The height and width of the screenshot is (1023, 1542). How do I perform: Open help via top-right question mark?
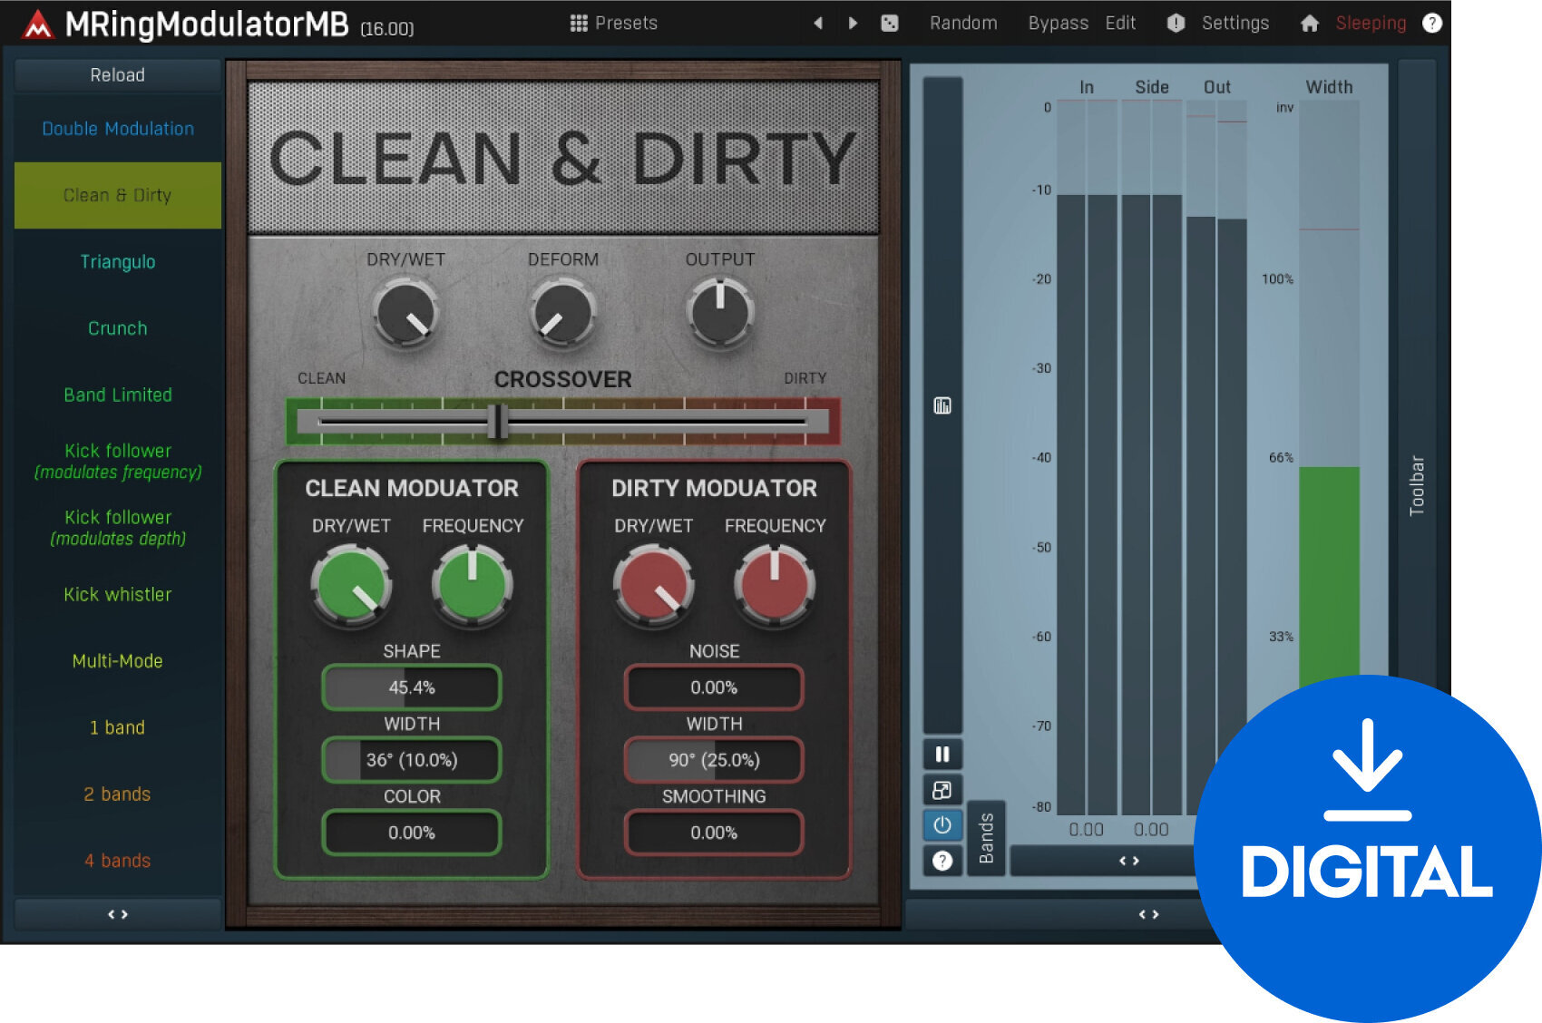click(1432, 24)
